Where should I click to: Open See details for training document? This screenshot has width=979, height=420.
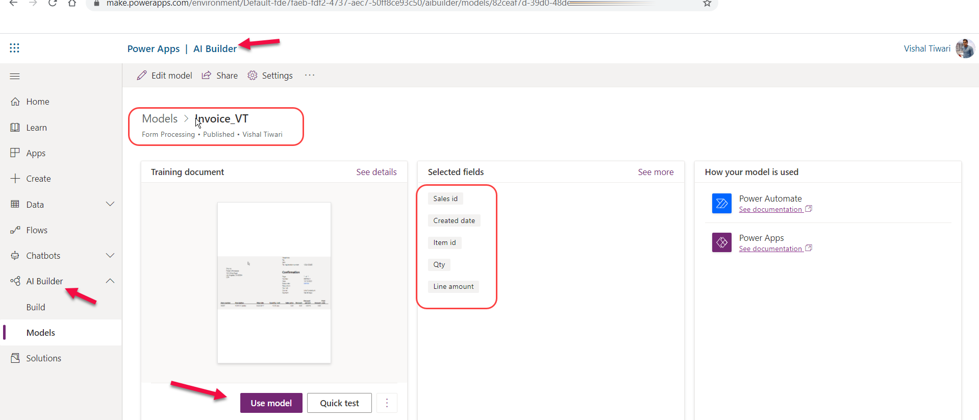pyautogui.click(x=376, y=172)
